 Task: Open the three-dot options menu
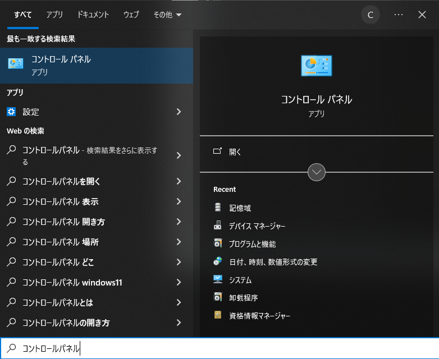point(399,15)
